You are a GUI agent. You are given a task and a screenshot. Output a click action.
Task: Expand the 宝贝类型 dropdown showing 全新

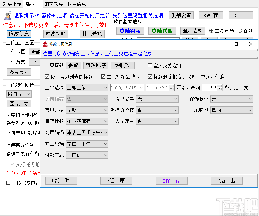(x=106, y=110)
